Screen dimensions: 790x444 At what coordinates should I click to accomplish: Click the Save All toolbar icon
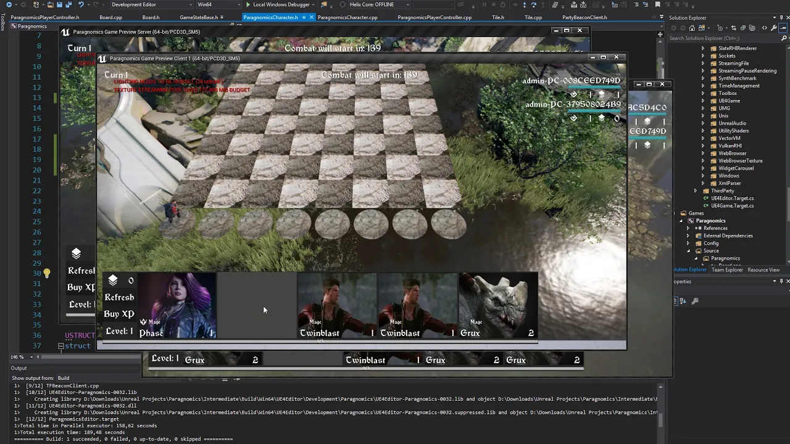point(69,4)
